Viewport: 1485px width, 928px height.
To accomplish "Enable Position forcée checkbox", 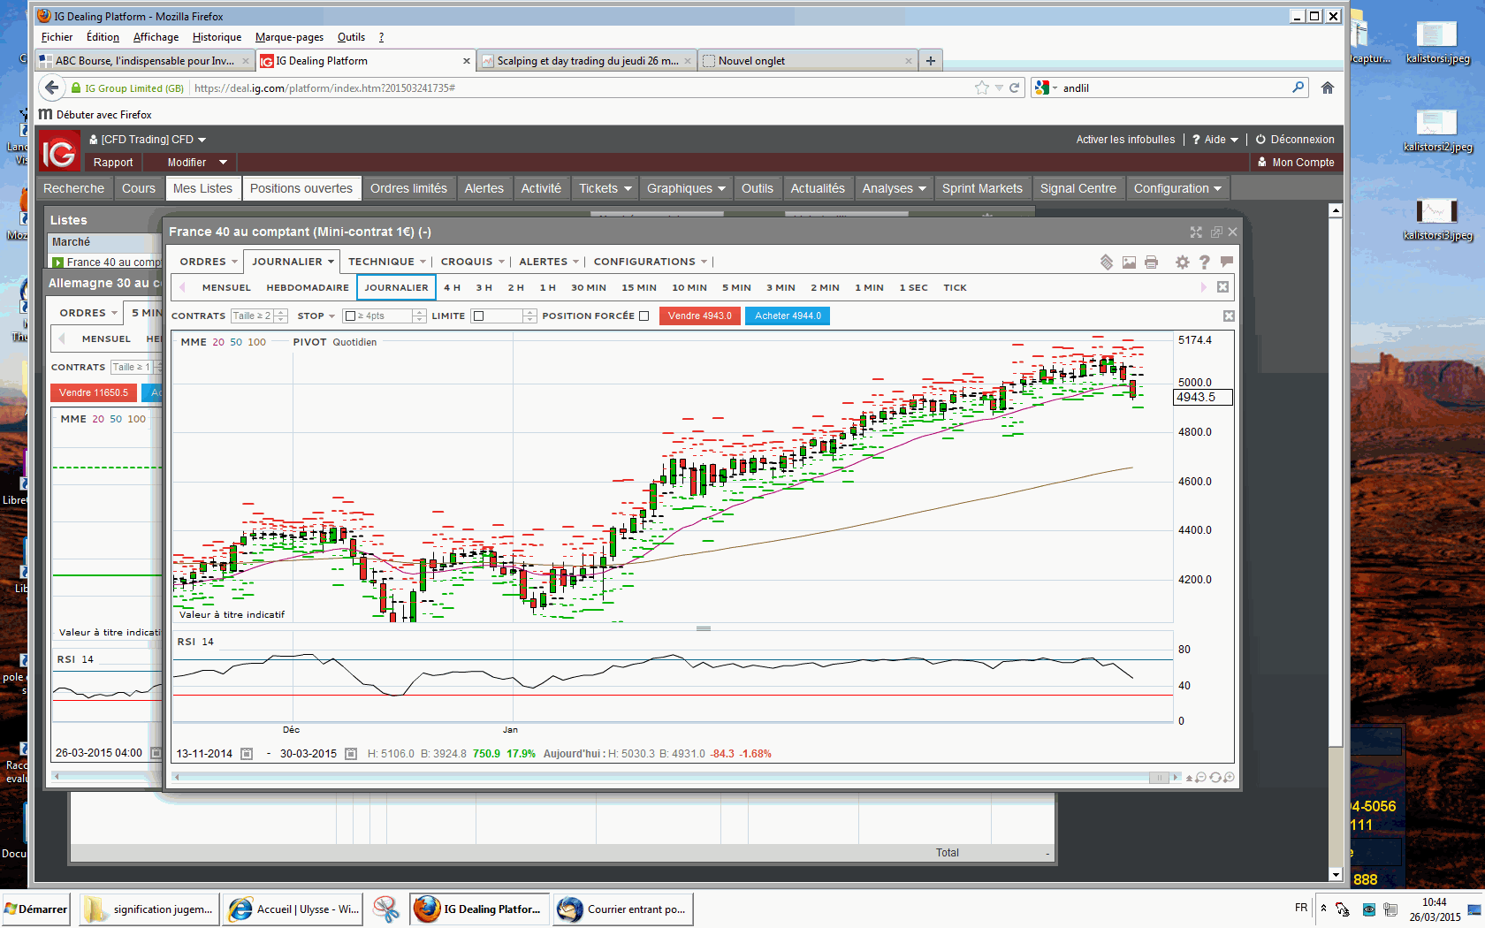I will coord(643,316).
